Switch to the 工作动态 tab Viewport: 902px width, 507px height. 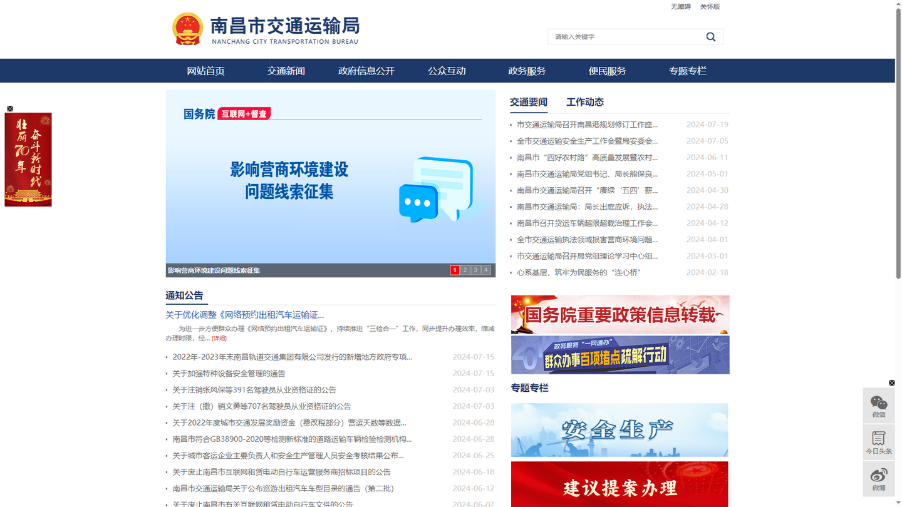point(585,102)
